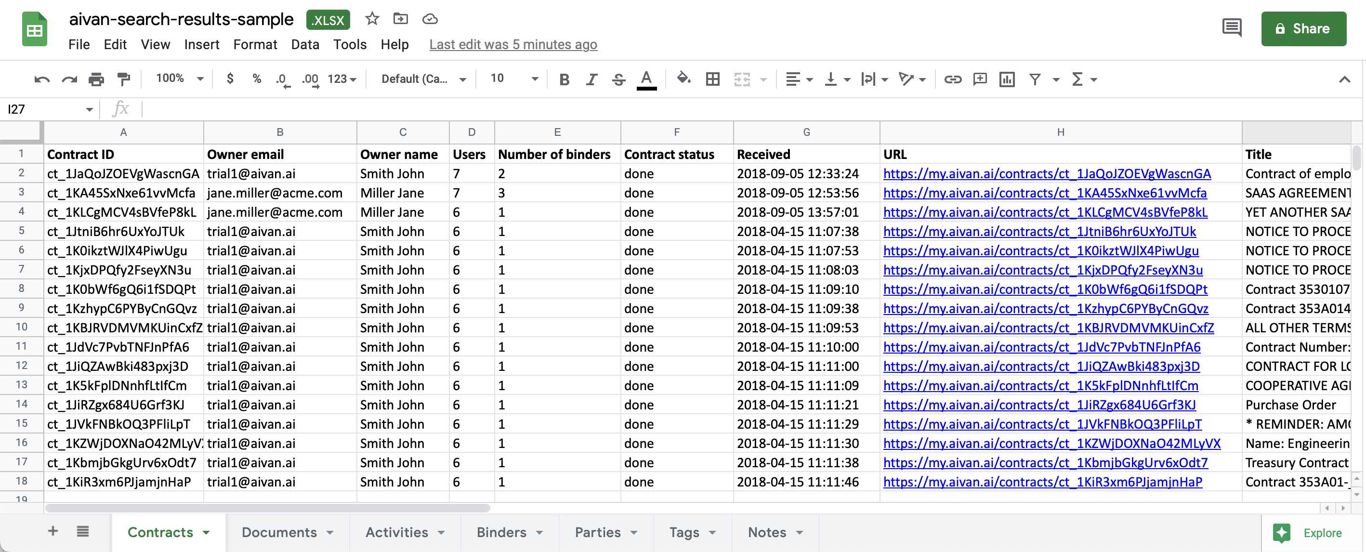Switch to the Activities sheet tab

click(405, 532)
